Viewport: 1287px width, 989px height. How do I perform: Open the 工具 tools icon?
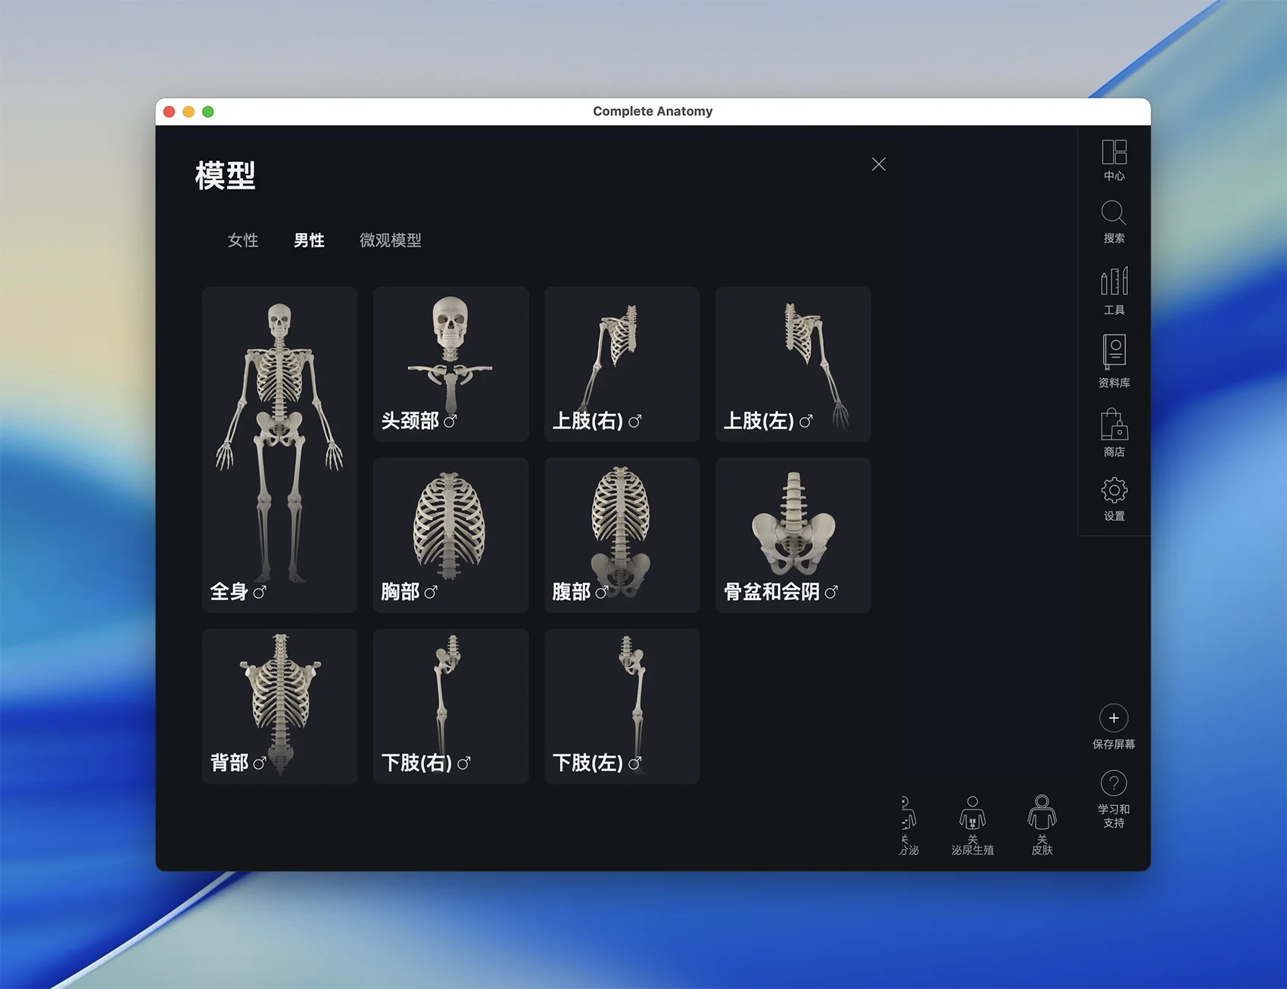click(1114, 281)
